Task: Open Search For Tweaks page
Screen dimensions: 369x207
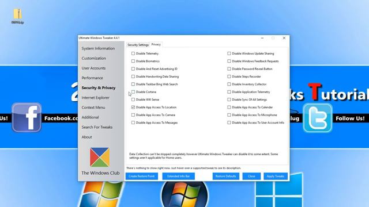Action: [97, 127]
